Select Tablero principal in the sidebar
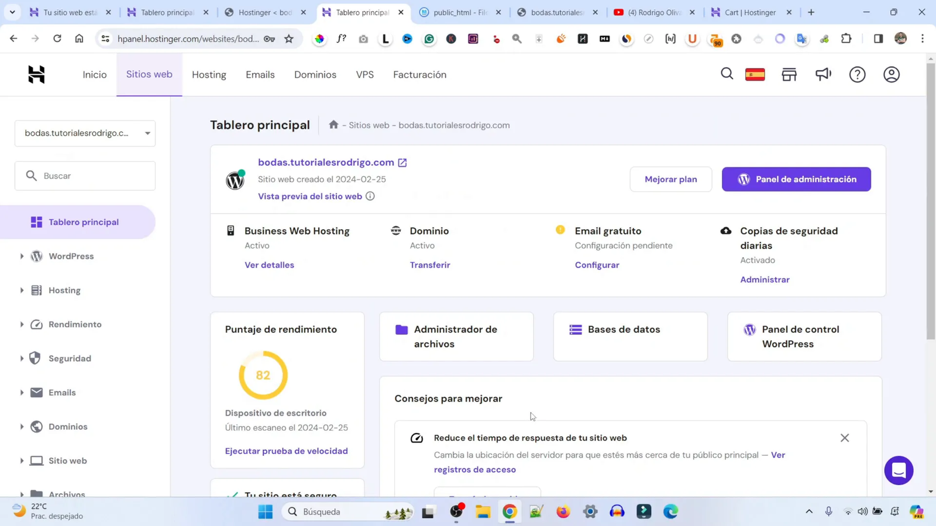936x526 pixels. click(x=78, y=222)
